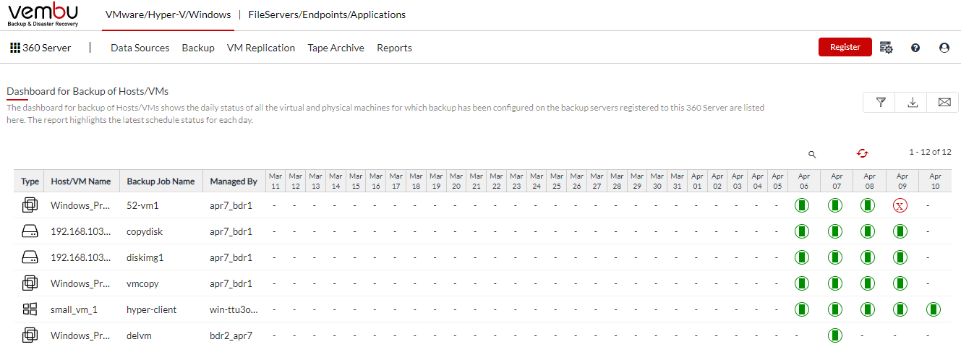Switch to FileServers/Endpoints/Applications tab
The width and height of the screenshot is (961, 347).
pos(327,14)
